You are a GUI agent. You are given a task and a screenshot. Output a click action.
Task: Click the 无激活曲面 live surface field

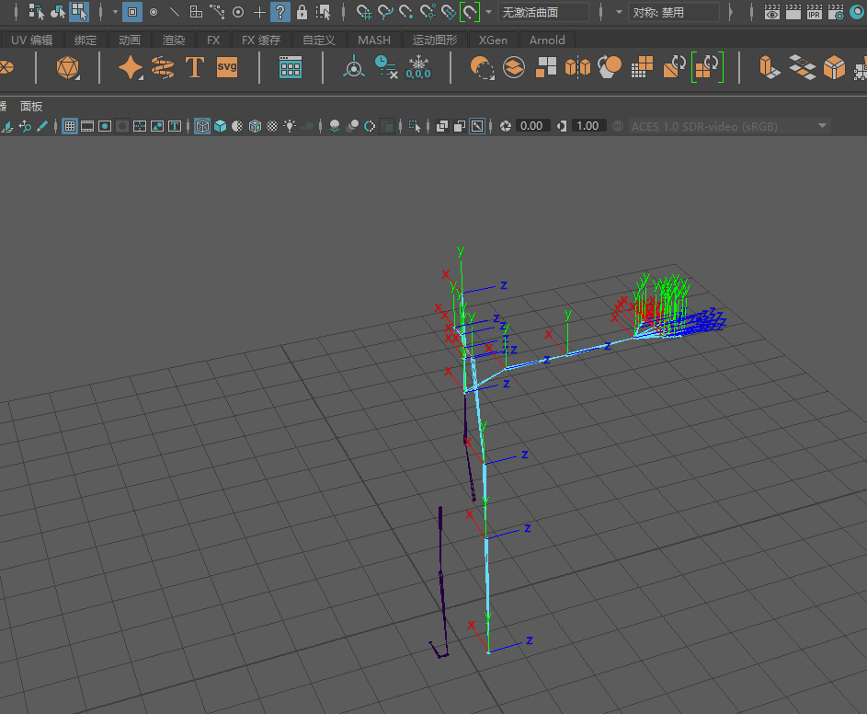pos(543,12)
